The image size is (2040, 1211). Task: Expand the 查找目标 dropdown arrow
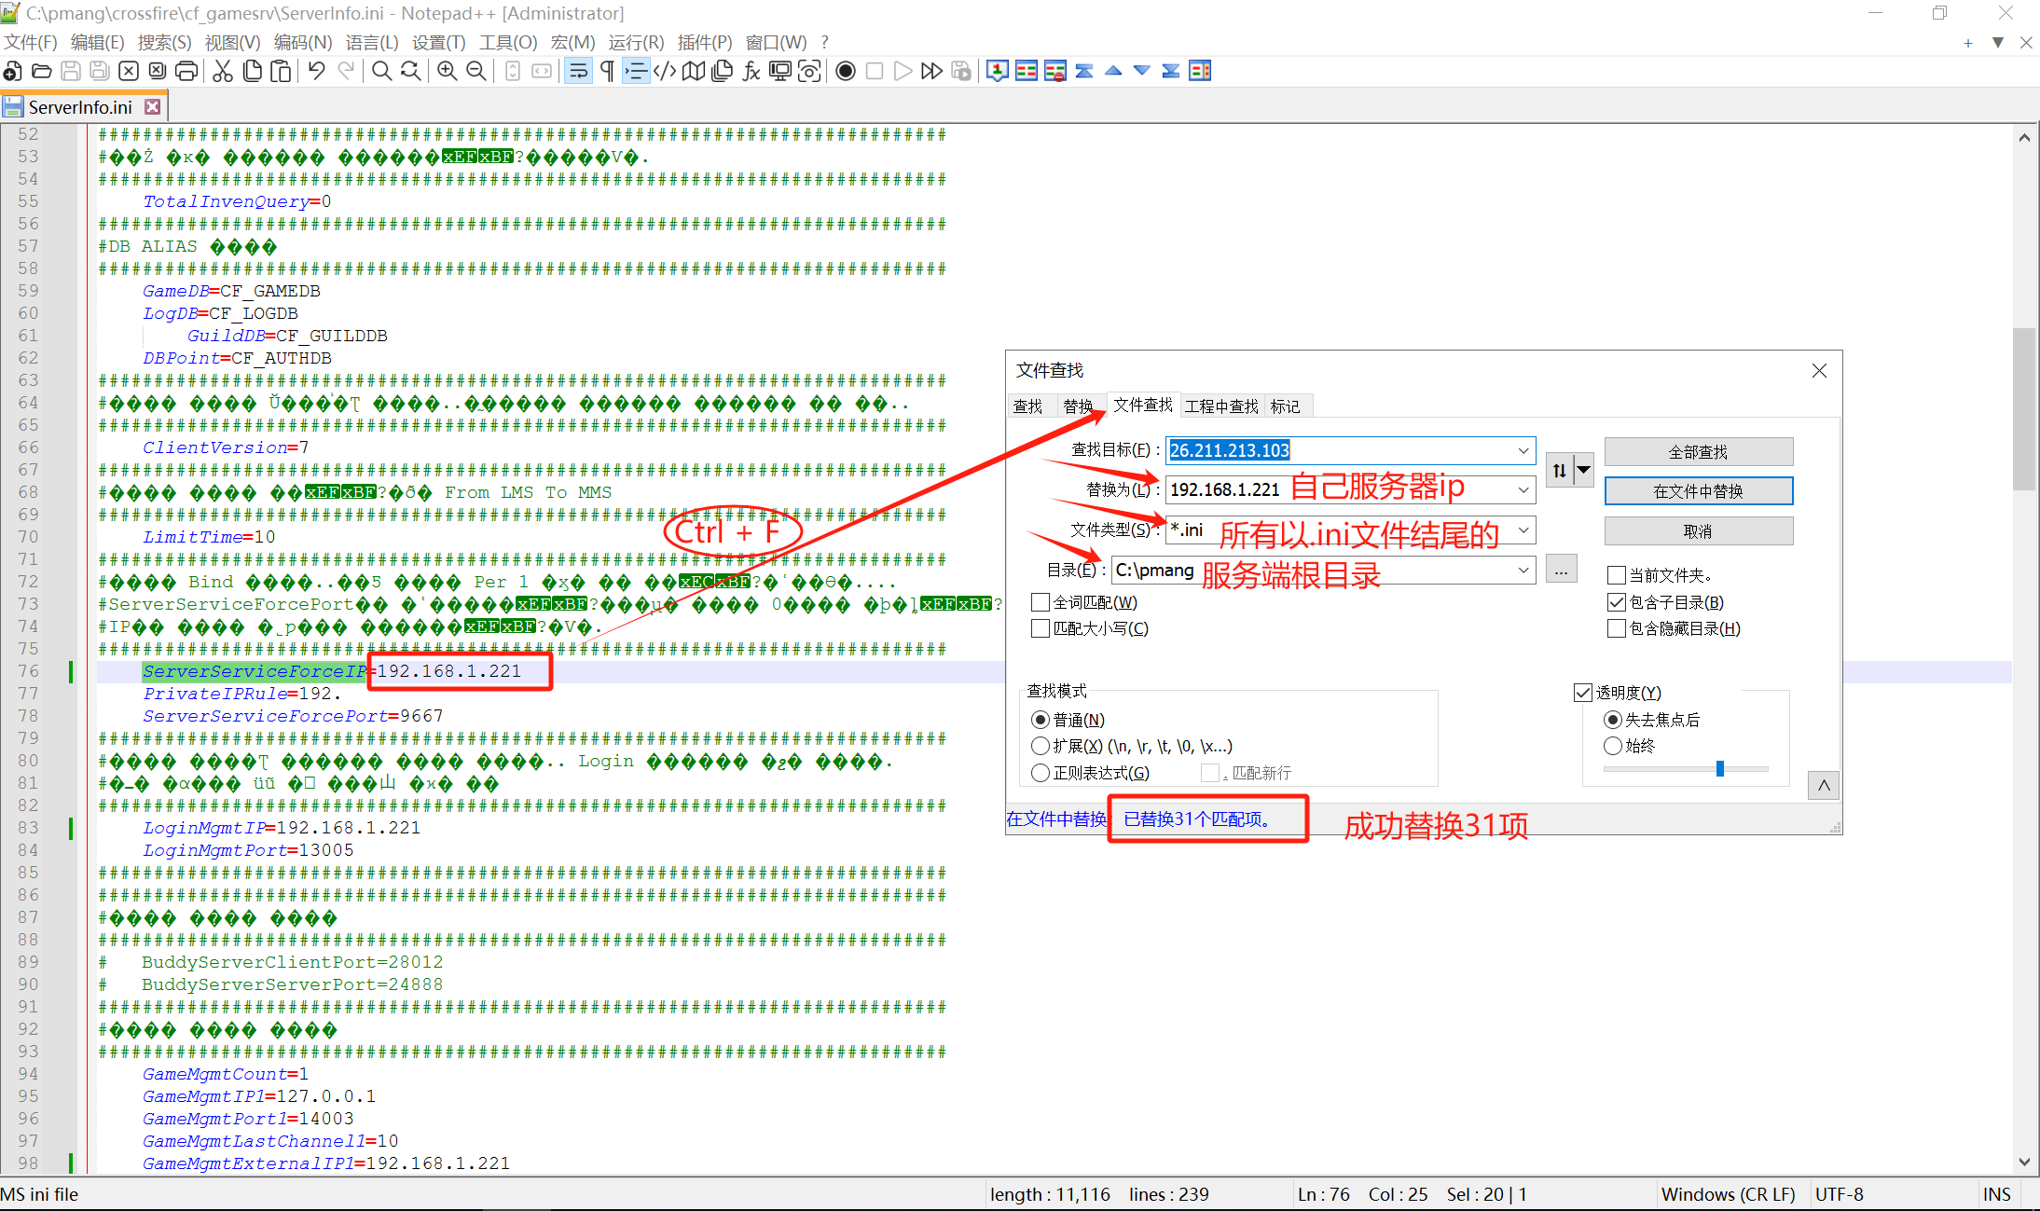1523,450
